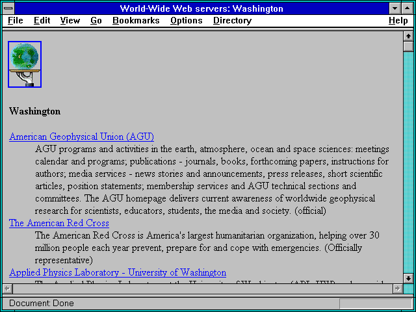Click the horizontal scrollbar right arrow

tap(397, 289)
